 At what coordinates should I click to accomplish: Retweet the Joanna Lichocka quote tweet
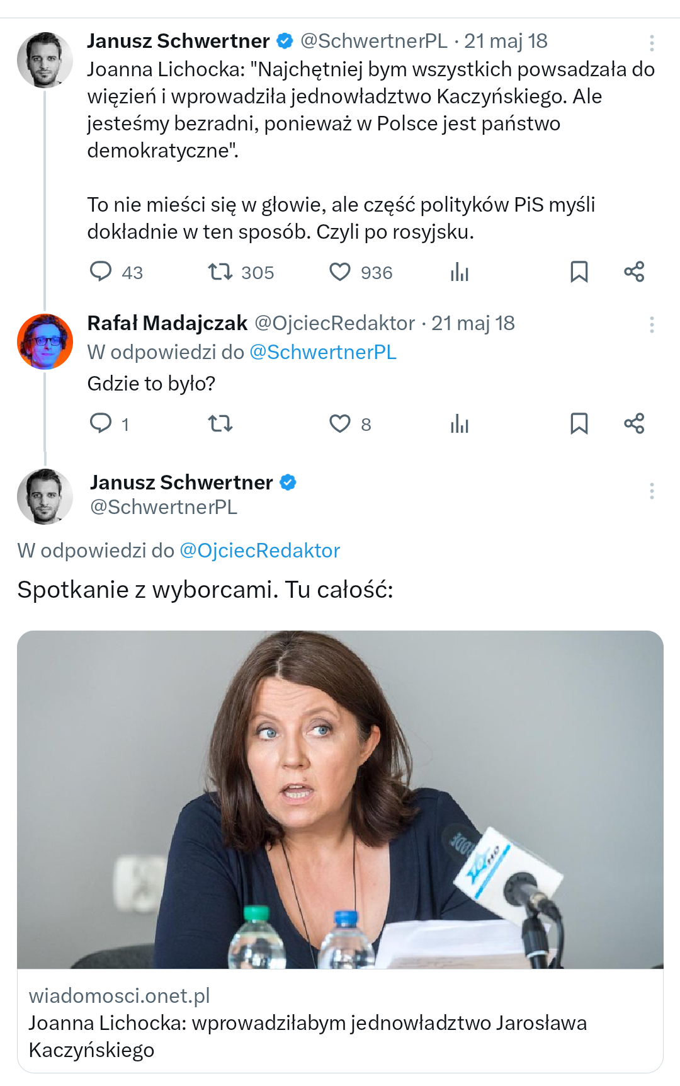[x=220, y=271]
